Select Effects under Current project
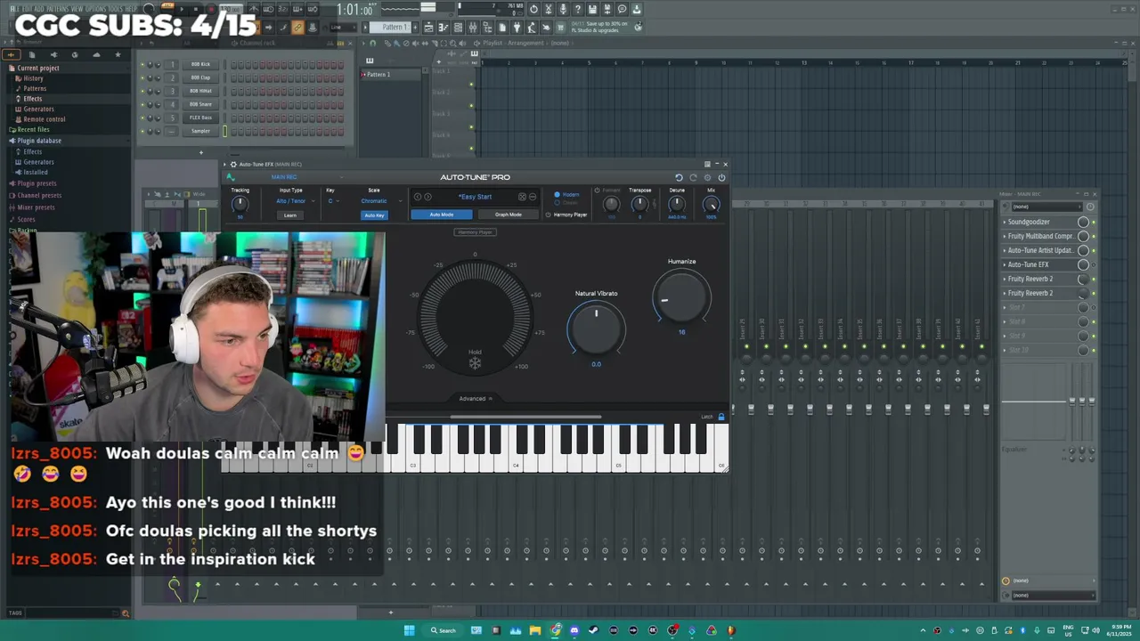The image size is (1140, 641). pyautogui.click(x=33, y=99)
